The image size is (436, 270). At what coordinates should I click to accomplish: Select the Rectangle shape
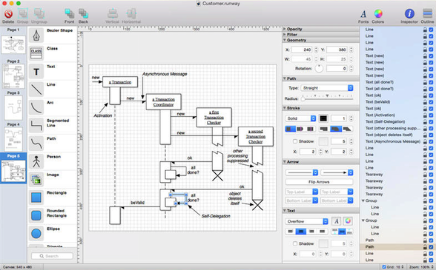click(x=36, y=198)
